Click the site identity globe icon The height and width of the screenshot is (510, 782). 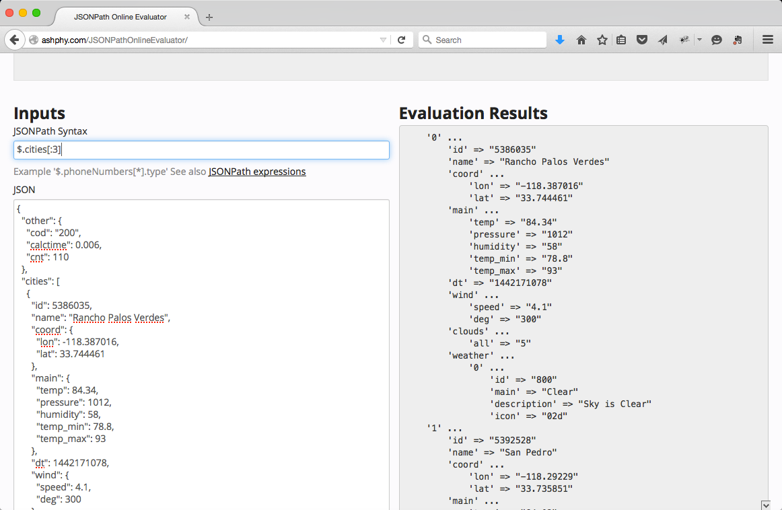34,40
